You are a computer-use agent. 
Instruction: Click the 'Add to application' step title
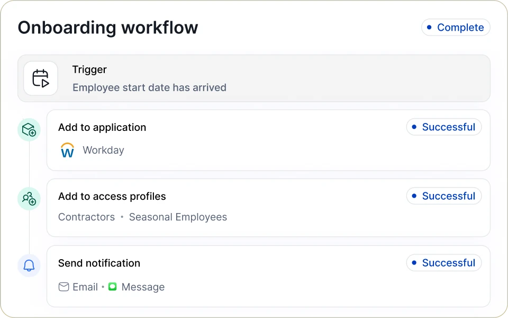(102, 128)
